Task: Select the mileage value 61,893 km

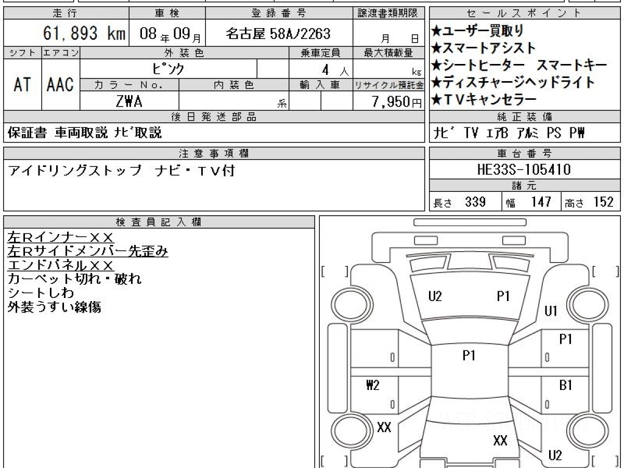Action: tap(84, 34)
